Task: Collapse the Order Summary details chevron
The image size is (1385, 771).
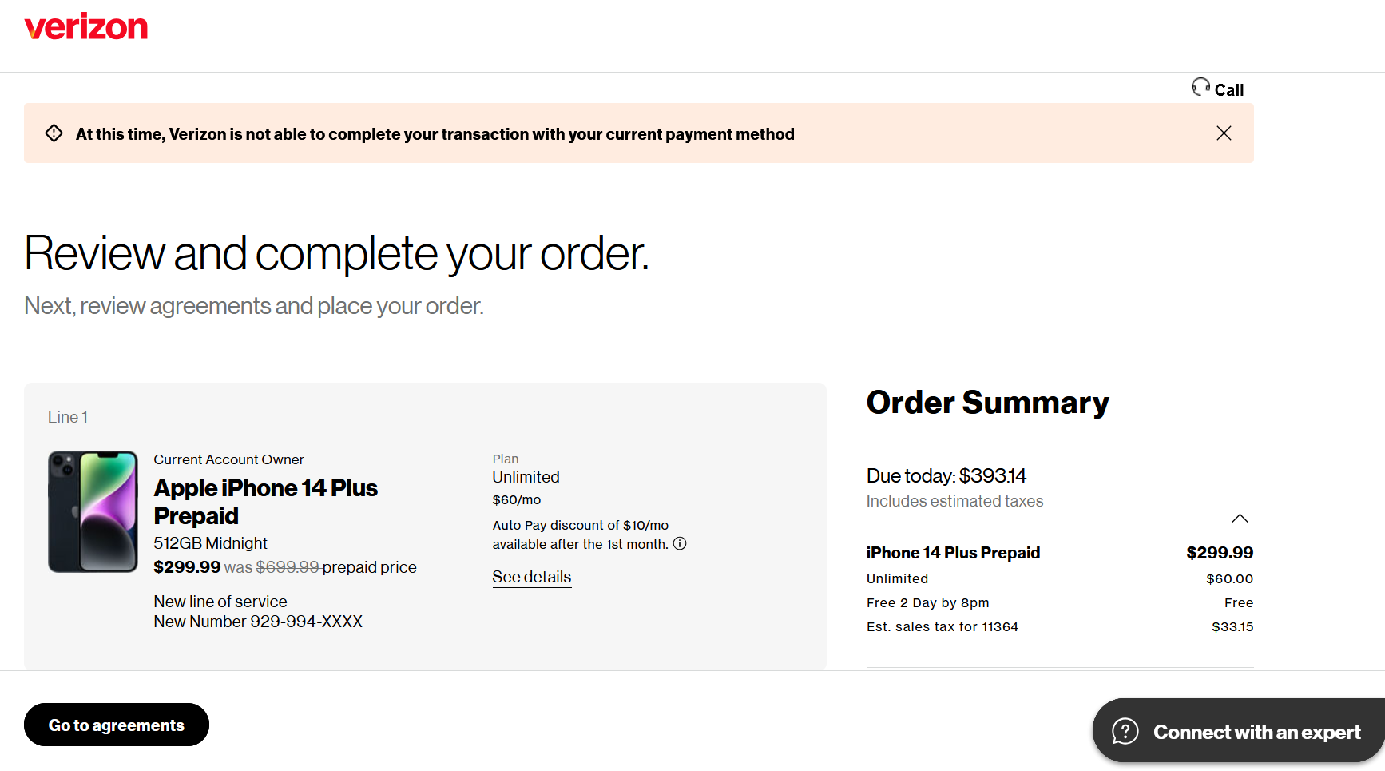Action: (1240, 519)
